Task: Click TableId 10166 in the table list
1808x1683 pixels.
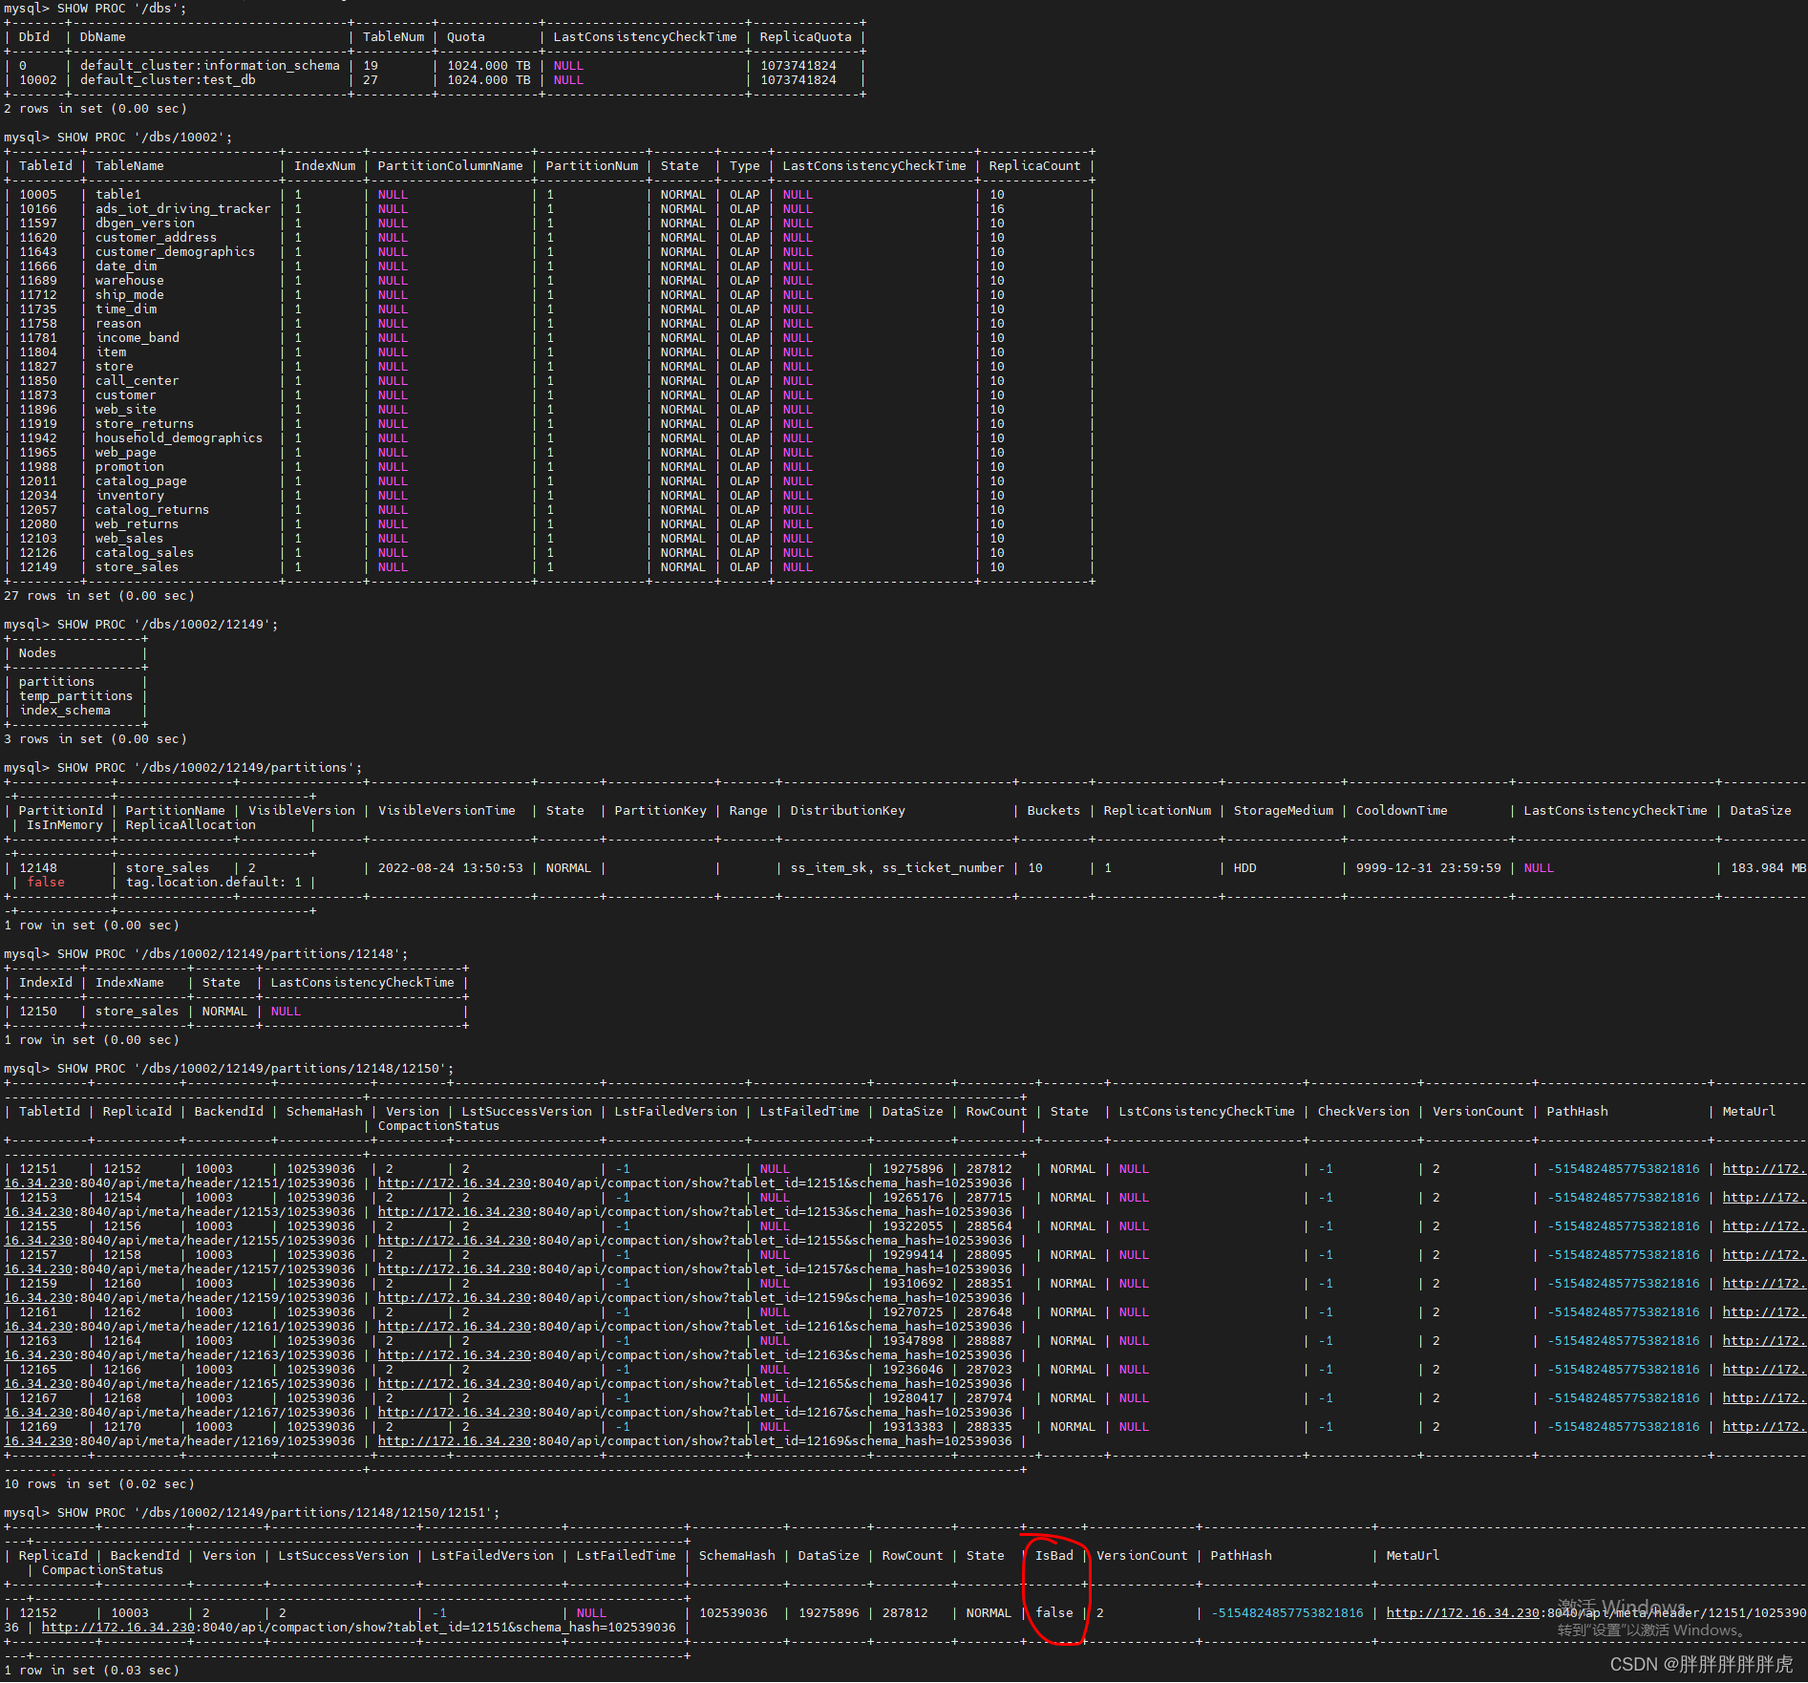Action: [x=38, y=208]
